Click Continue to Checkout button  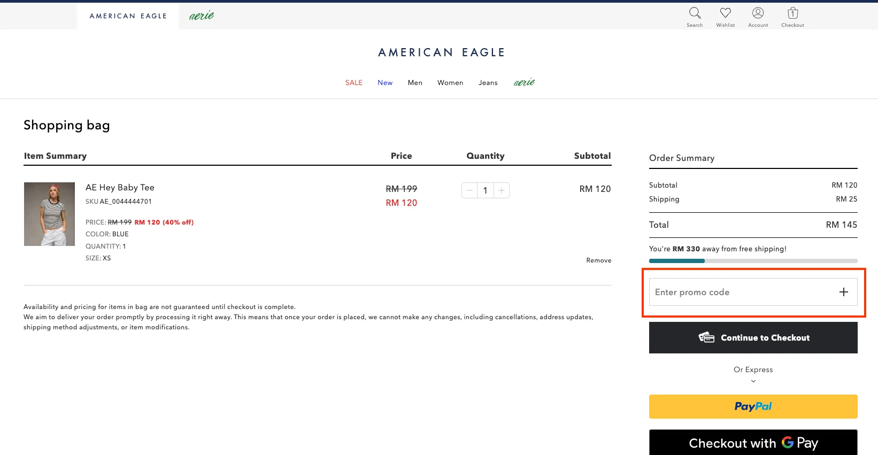point(753,337)
